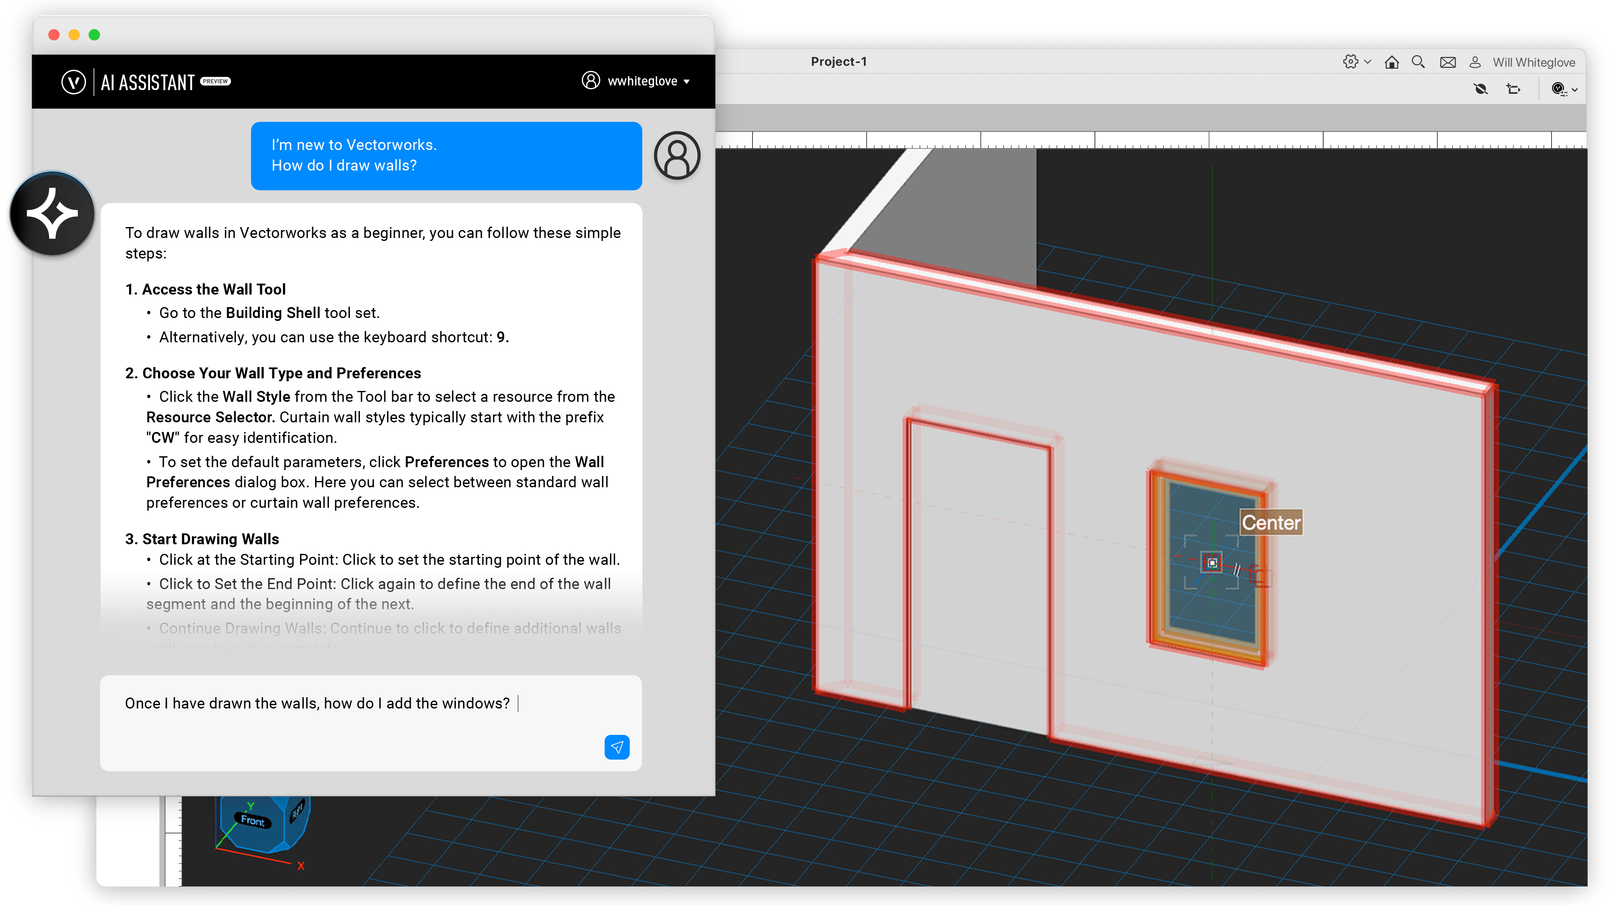Image resolution: width=1609 pixels, height=905 pixels.
Task: Click the Will Whiteglove user icon
Action: (1475, 62)
